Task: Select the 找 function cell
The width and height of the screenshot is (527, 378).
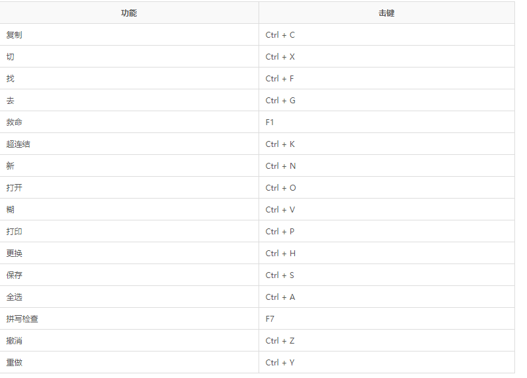Action: (11, 79)
